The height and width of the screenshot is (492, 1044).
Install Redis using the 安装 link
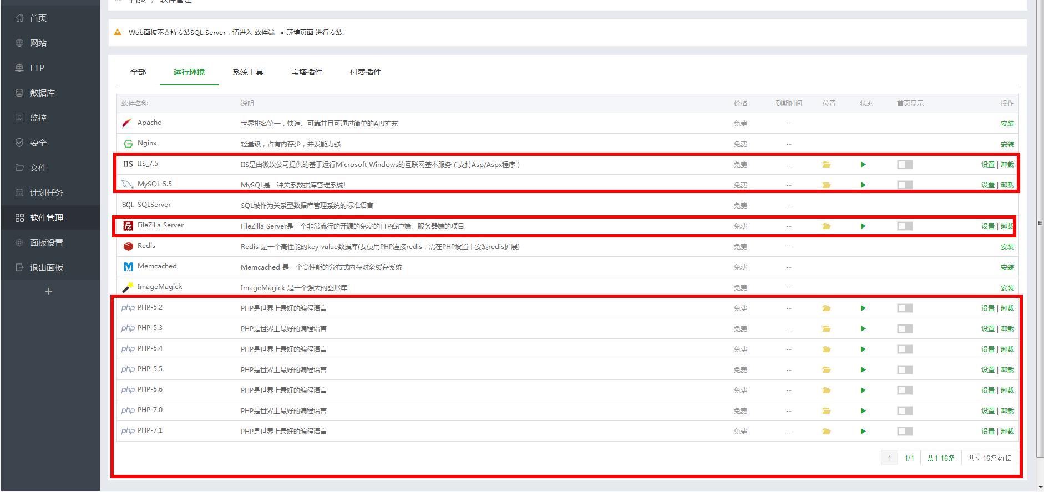click(1007, 247)
